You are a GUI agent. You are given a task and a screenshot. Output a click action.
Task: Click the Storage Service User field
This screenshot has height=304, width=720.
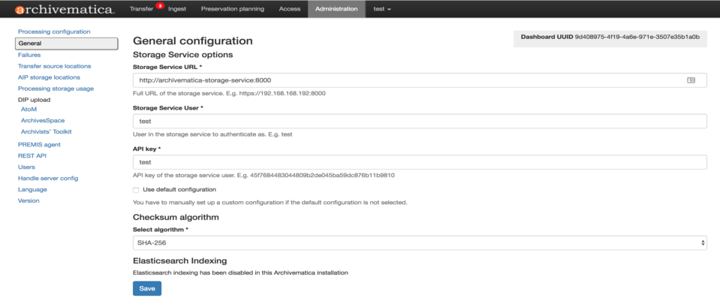(419, 122)
